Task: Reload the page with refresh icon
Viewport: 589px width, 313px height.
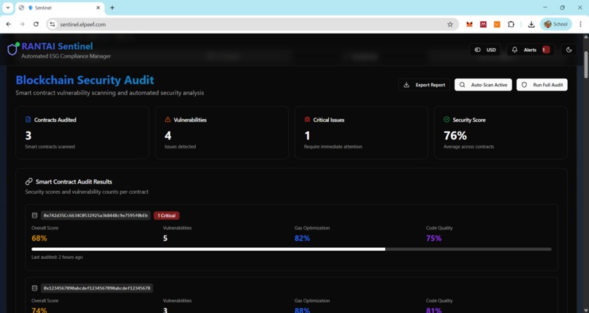Action: click(x=36, y=24)
